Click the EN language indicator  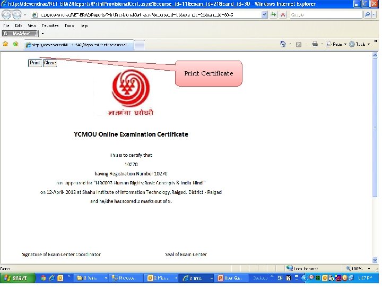click(x=280, y=278)
